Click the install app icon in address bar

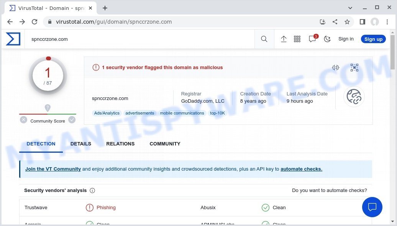(323, 22)
